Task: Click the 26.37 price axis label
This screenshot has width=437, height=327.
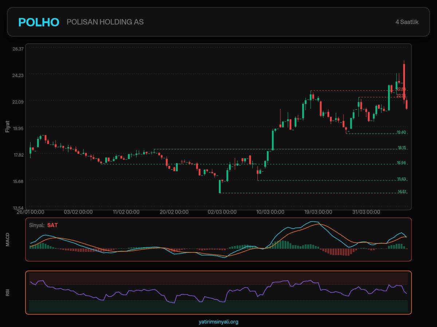Action: click(x=18, y=49)
